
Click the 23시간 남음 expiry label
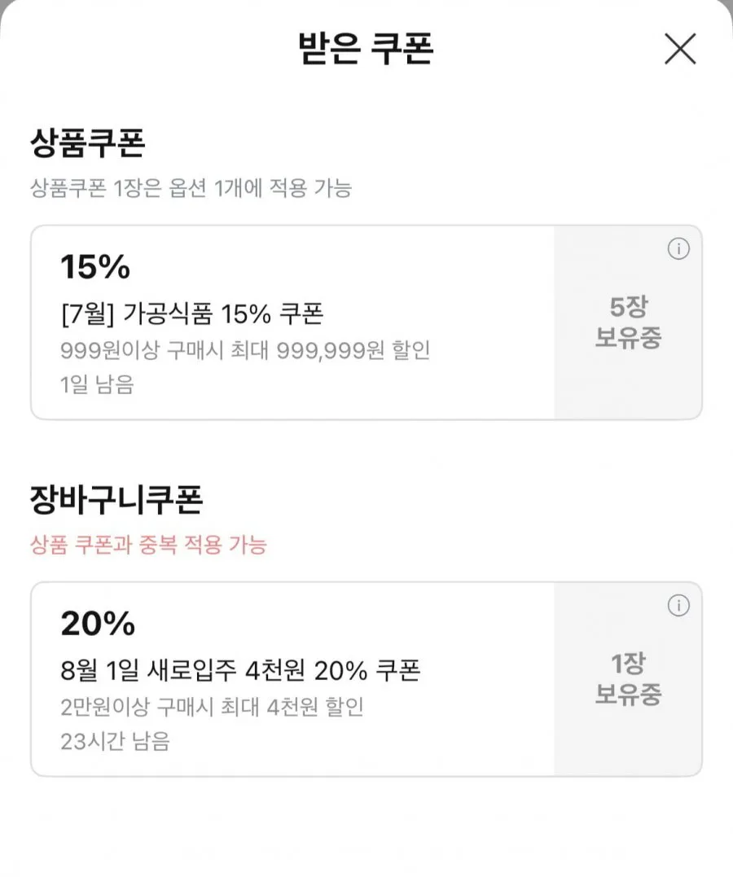(x=115, y=741)
